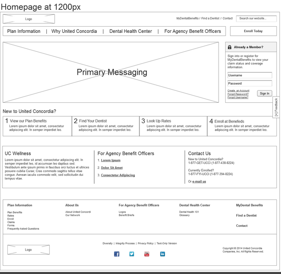The height and width of the screenshot is (274, 281).
Task: Click the 1-877-GET-UCCI phone number
Action: (x=211, y=163)
